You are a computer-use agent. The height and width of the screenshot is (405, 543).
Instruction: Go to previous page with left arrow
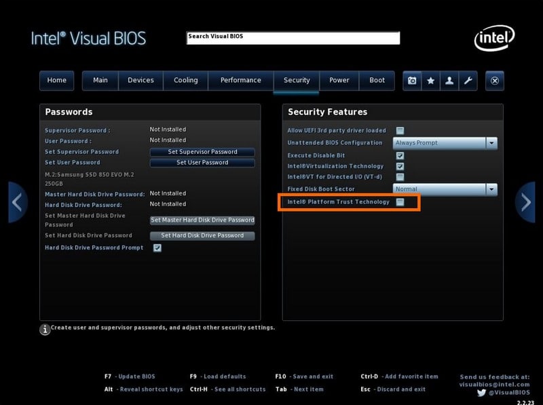point(18,202)
